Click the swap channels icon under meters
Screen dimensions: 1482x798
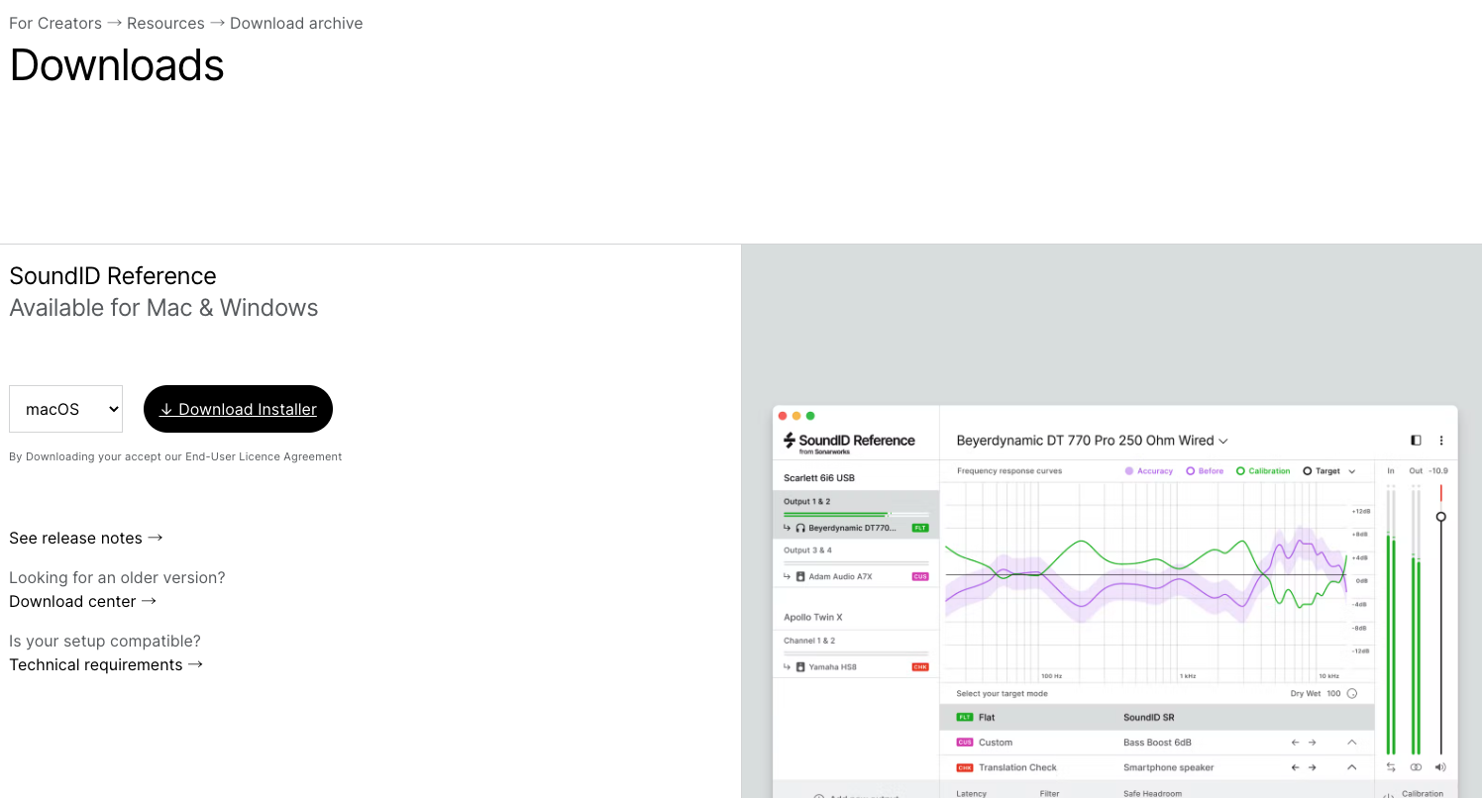coord(1391,767)
